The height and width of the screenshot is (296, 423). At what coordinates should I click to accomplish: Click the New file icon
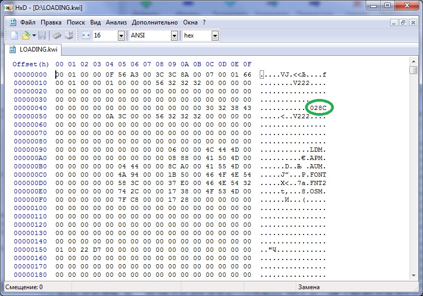[14, 35]
